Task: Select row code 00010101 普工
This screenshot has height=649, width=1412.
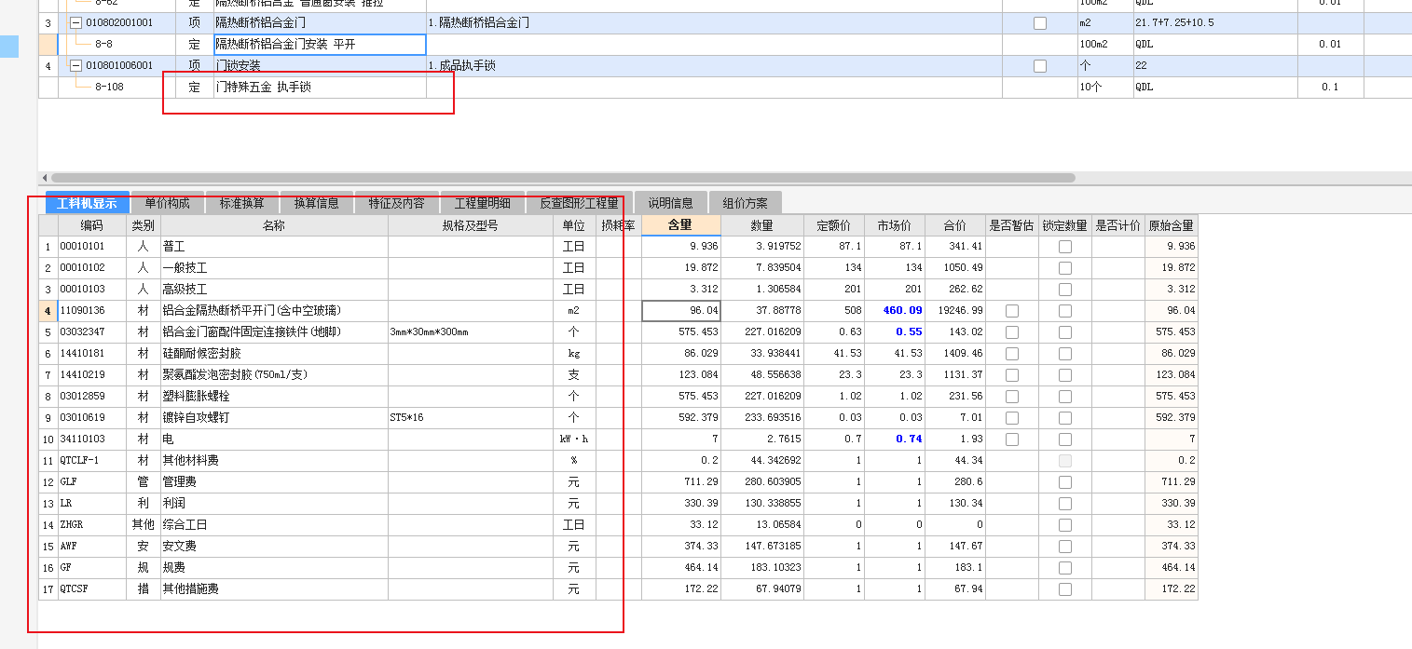Action: [92, 247]
